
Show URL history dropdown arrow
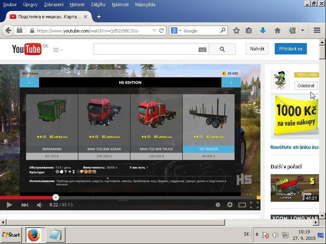tap(154, 30)
